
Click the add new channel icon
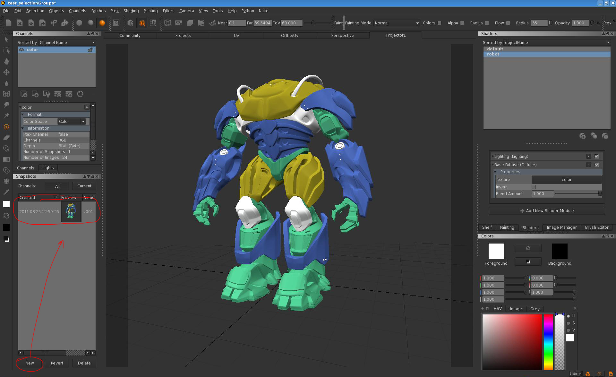click(x=24, y=94)
